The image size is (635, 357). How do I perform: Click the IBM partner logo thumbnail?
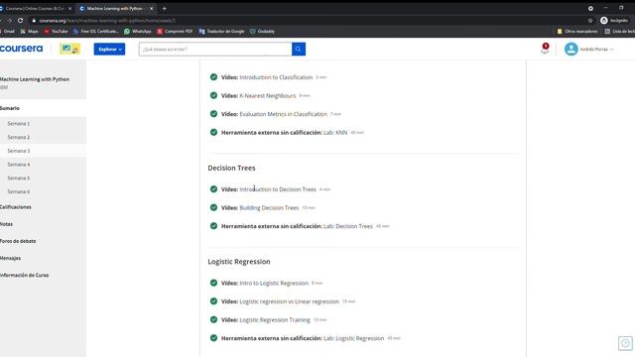70,49
